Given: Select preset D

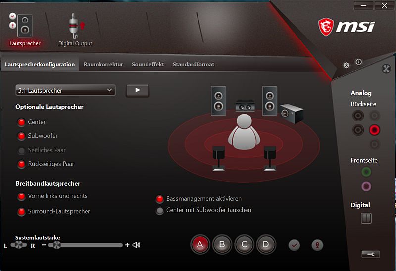Looking at the screenshot, I should click(x=266, y=244).
